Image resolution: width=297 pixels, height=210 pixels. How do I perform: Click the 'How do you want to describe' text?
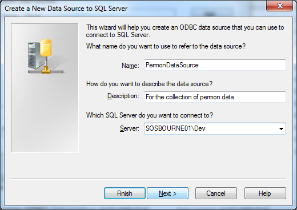(149, 84)
